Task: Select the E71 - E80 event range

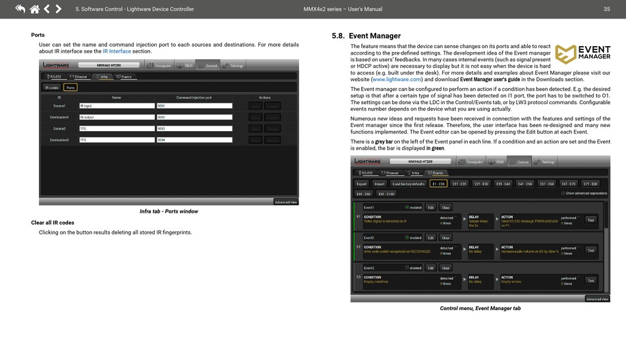Action: [x=590, y=184]
